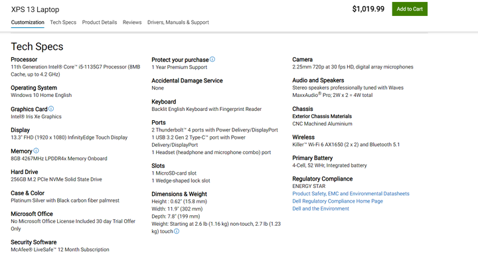Open the Protect your purchase info icon
This screenshot has width=478, height=263.
[212, 59]
